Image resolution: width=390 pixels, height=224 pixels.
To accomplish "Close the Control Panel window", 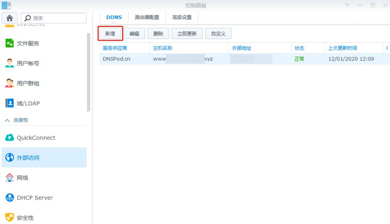I will [x=385, y=5].
